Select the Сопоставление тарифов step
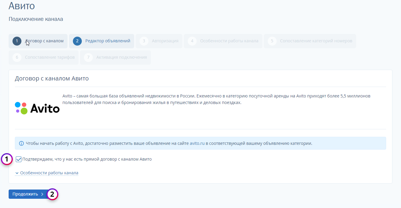The image size is (401, 208). coord(50,58)
